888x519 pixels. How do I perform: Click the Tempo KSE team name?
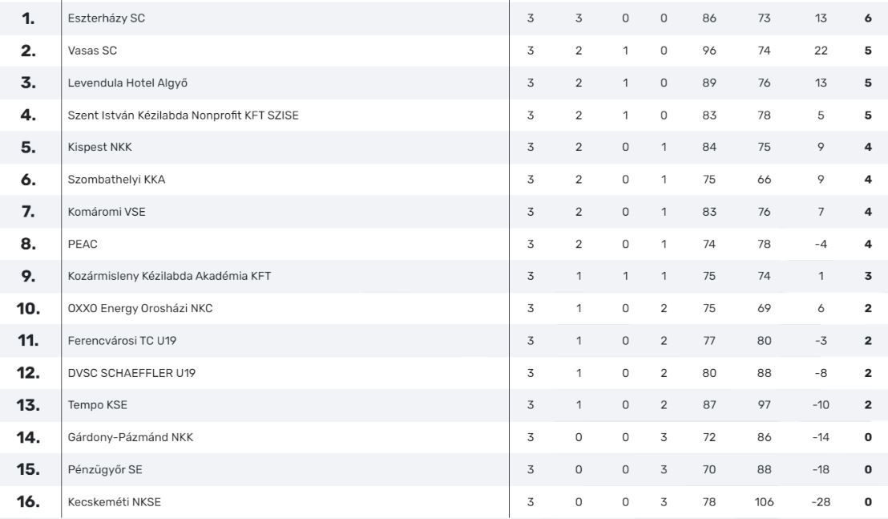tap(98, 405)
